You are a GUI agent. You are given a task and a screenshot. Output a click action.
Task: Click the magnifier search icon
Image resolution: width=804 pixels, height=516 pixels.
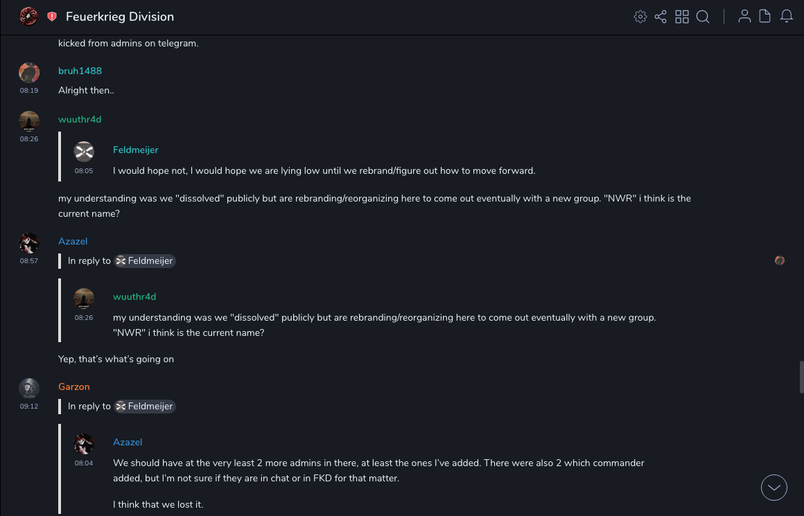(703, 17)
